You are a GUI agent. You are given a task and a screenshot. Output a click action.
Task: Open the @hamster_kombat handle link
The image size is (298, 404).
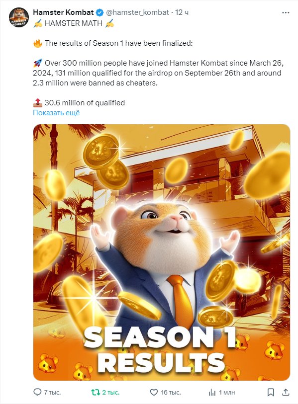tap(137, 12)
